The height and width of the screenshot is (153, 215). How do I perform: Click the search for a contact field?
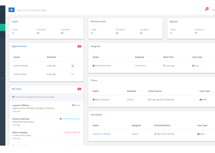coord(32,10)
